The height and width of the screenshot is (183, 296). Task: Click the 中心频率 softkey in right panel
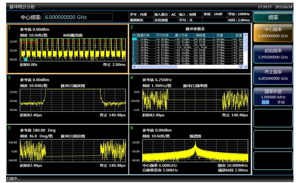tap(273, 32)
